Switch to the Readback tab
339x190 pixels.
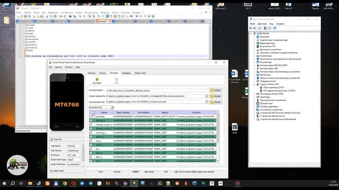(x=126, y=73)
